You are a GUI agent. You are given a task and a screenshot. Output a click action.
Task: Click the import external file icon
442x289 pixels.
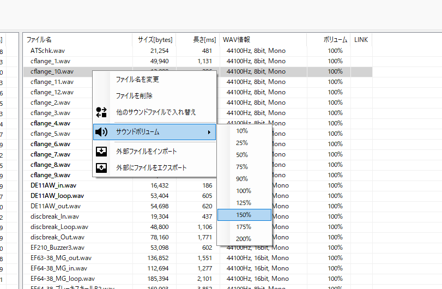[x=101, y=151]
